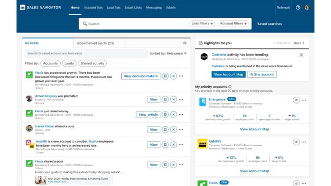Star the Antelith priority account

pyautogui.click(x=296, y=142)
